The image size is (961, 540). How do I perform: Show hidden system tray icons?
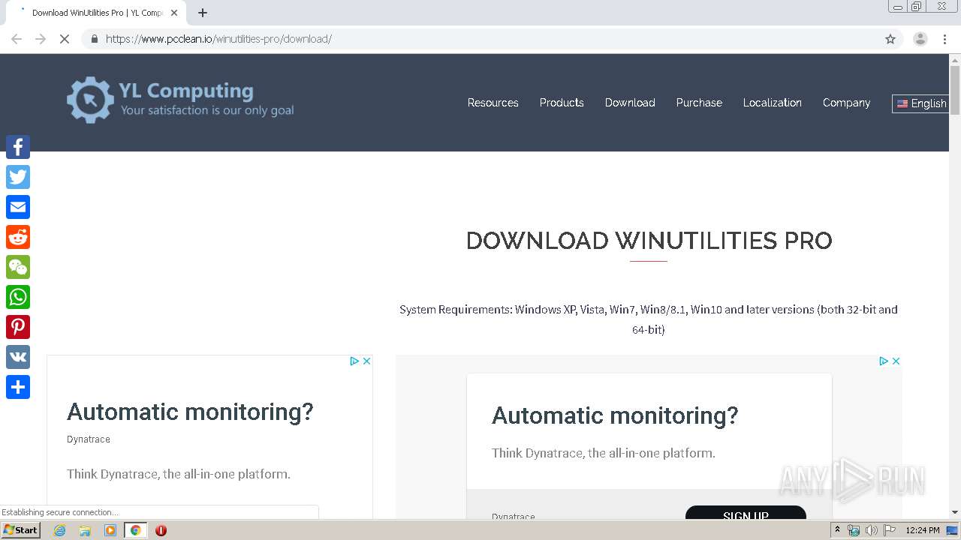pyautogui.click(x=837, y=530)
